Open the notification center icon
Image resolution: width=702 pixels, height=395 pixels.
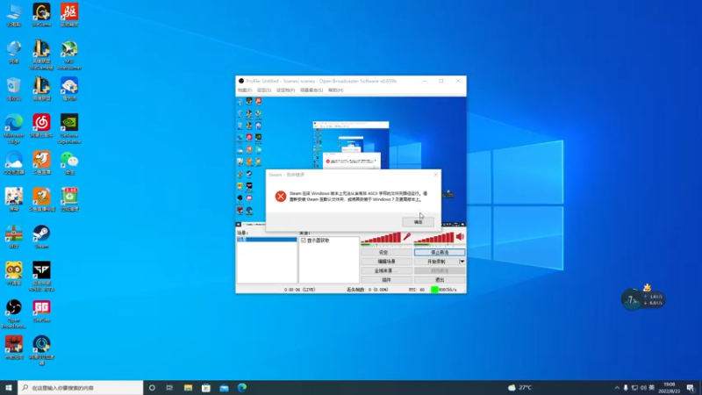coord(691,388)
